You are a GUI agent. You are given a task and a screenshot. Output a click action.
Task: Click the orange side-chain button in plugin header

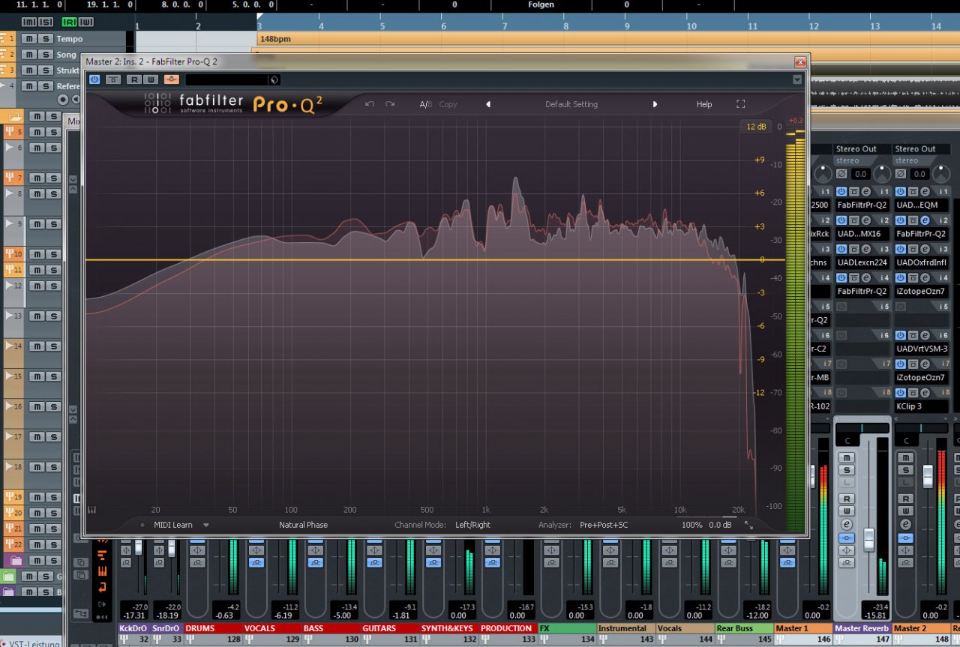pos(172,79)
